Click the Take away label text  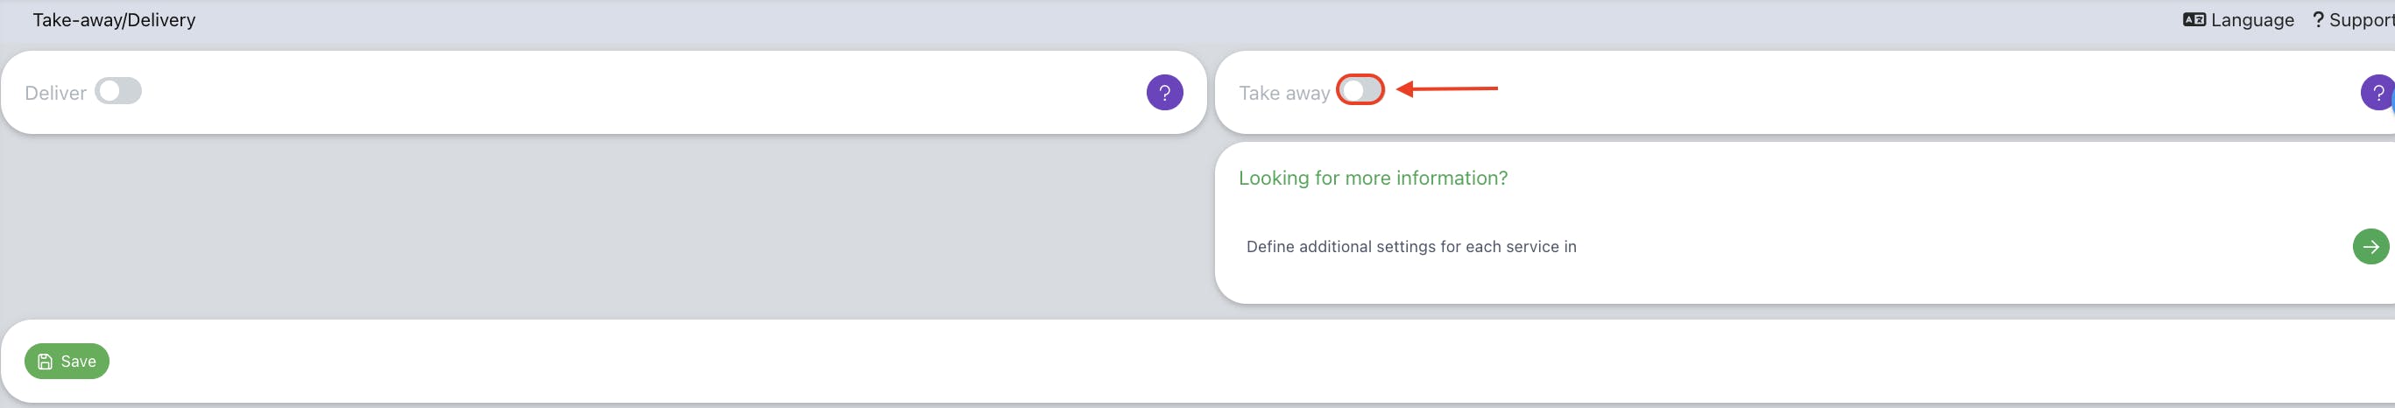click(1283, 93)
